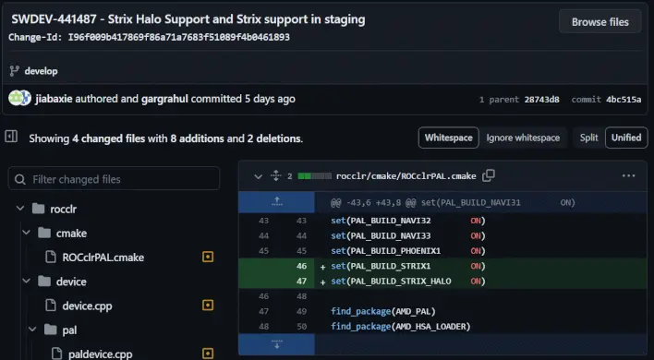Click the 4 changed files link
The height and width of the screenshot is (360, 654).
(108, 138)
